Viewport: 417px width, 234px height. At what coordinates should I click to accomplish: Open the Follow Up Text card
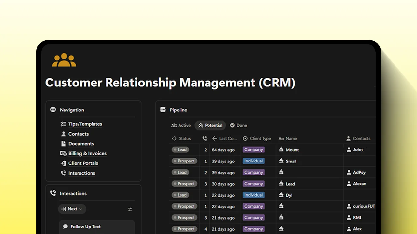click(x=97, y=227)
